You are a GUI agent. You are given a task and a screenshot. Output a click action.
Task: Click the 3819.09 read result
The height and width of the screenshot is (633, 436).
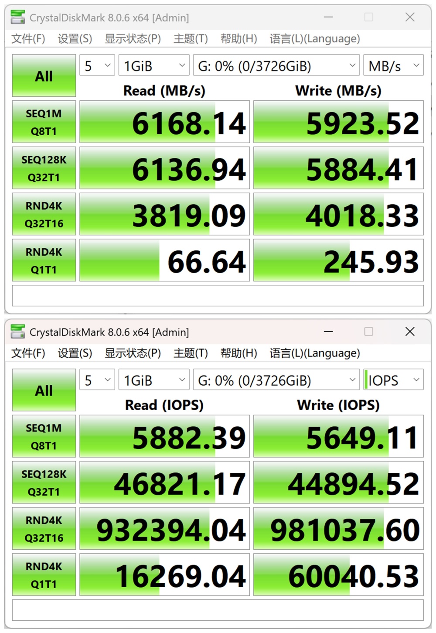point(164,215)
